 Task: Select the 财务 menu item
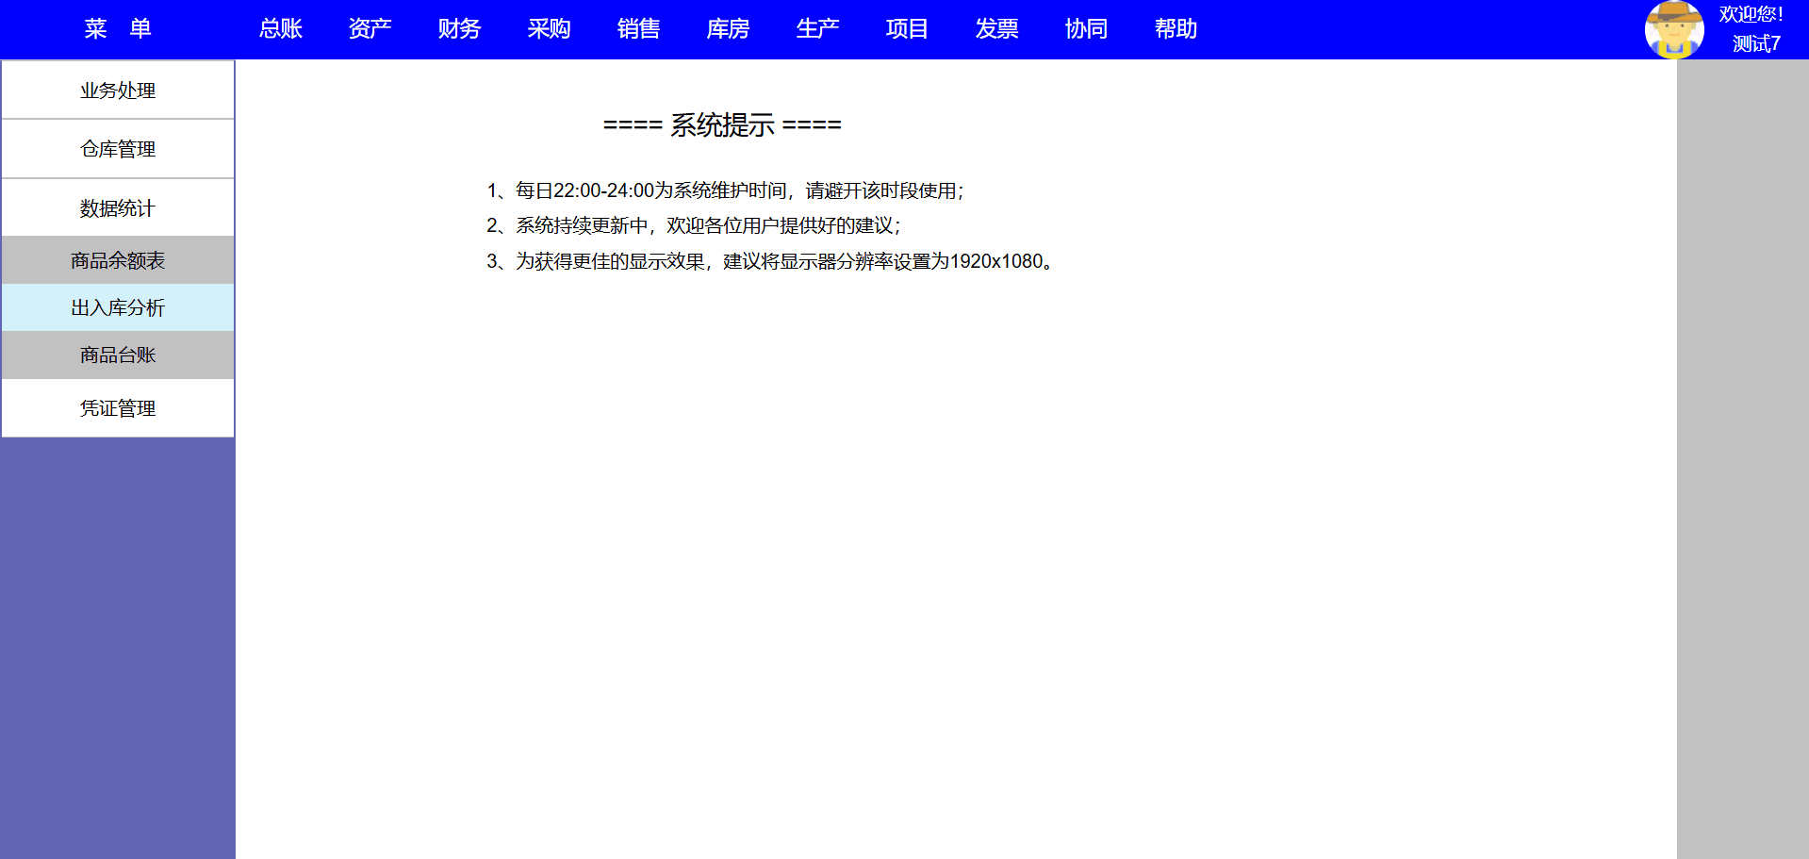459,29
